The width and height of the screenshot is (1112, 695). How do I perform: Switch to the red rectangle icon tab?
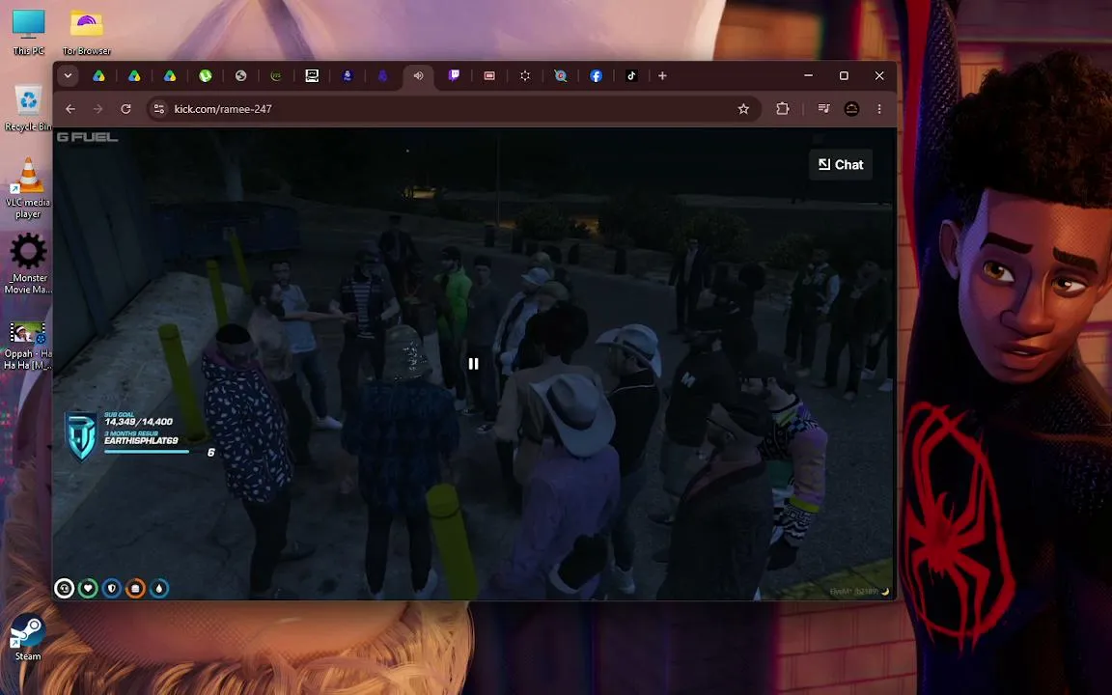click(x=489, y=75)
